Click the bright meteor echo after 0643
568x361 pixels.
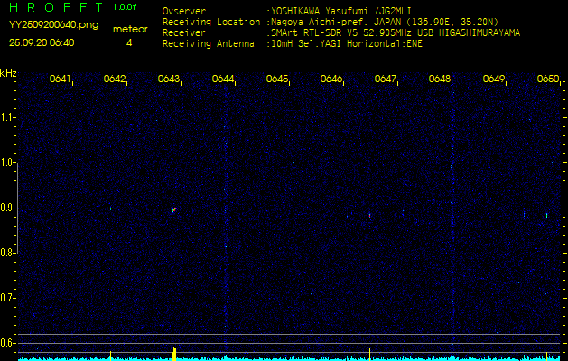pos(173,210)
